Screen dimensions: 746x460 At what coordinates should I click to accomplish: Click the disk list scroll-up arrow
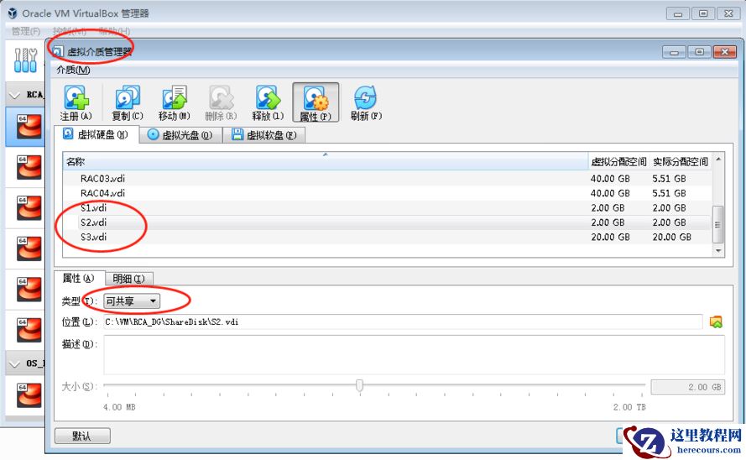[718, 159]
